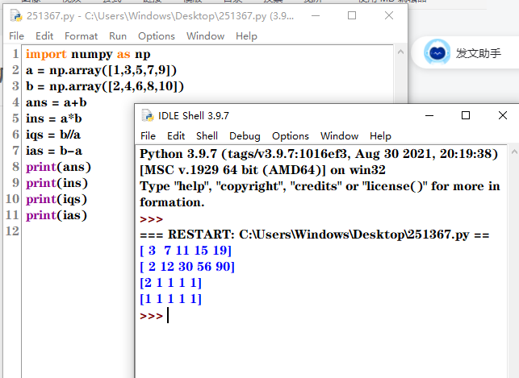Minimize the 251367.py editor window
Viewport: 519px width, 378px height.
pyautogui.click(x=316, y=15)
